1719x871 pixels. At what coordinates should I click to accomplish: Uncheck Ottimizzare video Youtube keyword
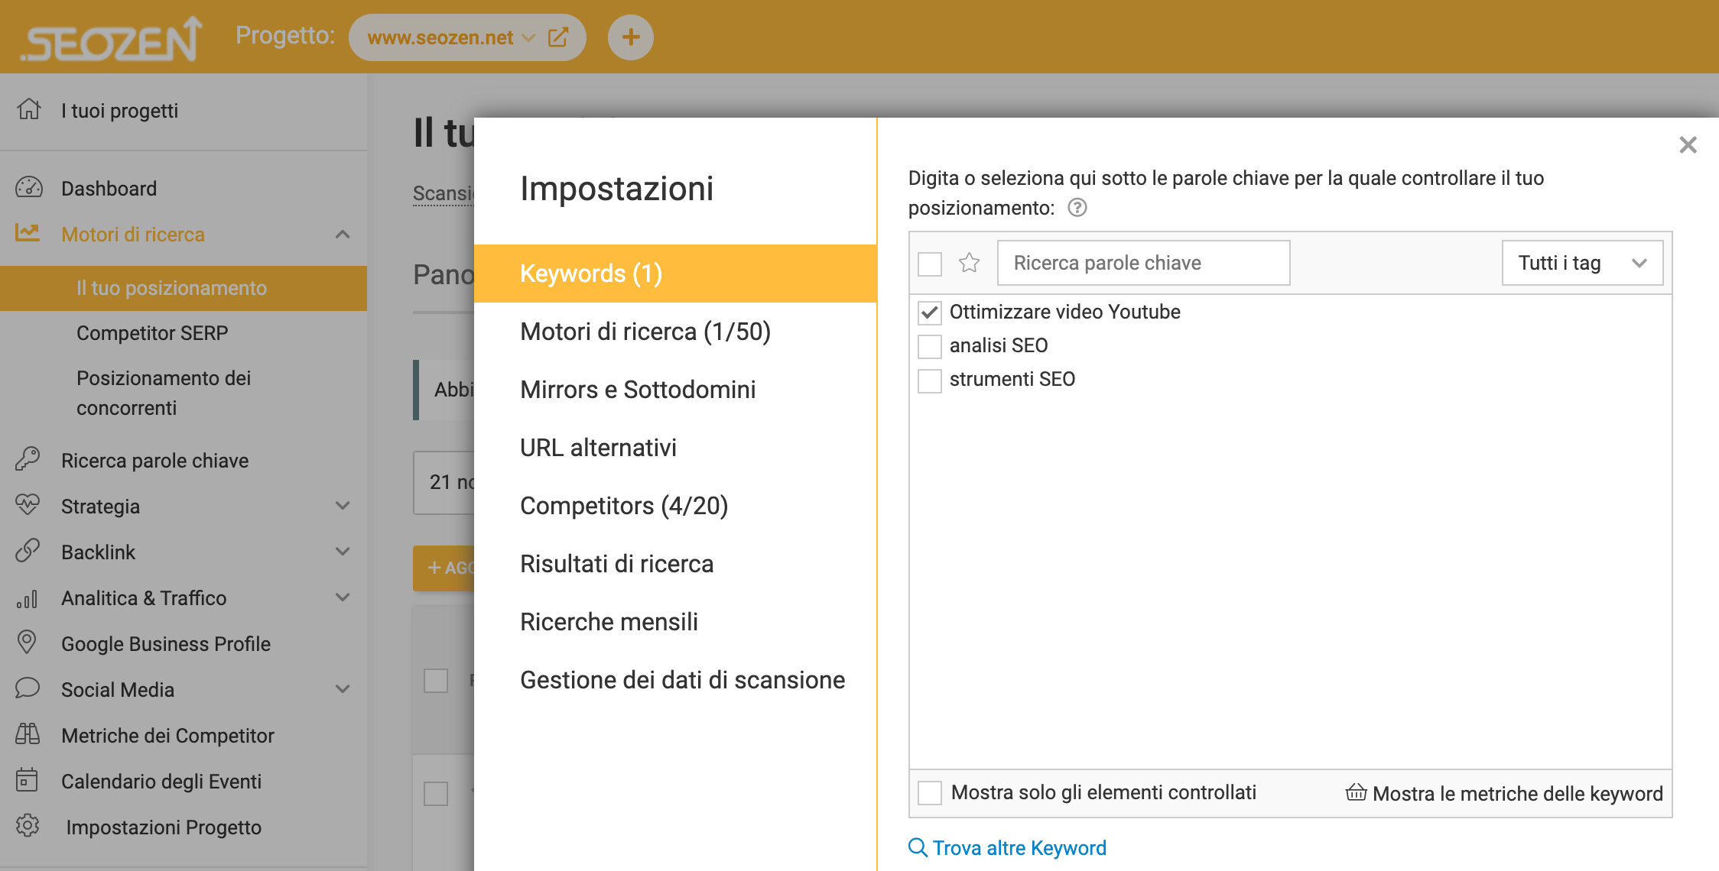[930, 312]
